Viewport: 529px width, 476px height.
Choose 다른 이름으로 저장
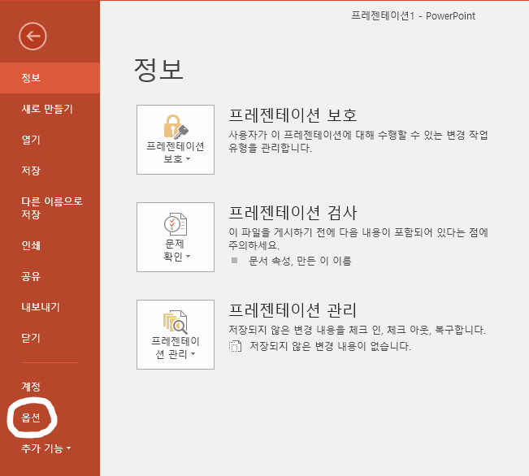[50, 208]
